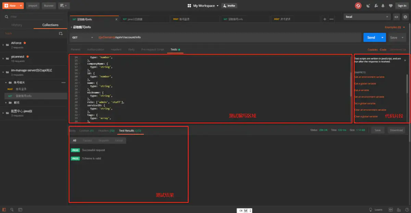Screen dimensions: 411x213
Task: Click the new window icon button
Action: click(64, 5)
